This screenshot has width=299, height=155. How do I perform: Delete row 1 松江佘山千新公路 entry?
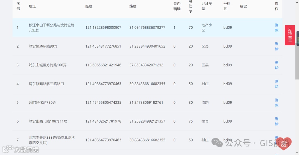[x=277, y=28]
